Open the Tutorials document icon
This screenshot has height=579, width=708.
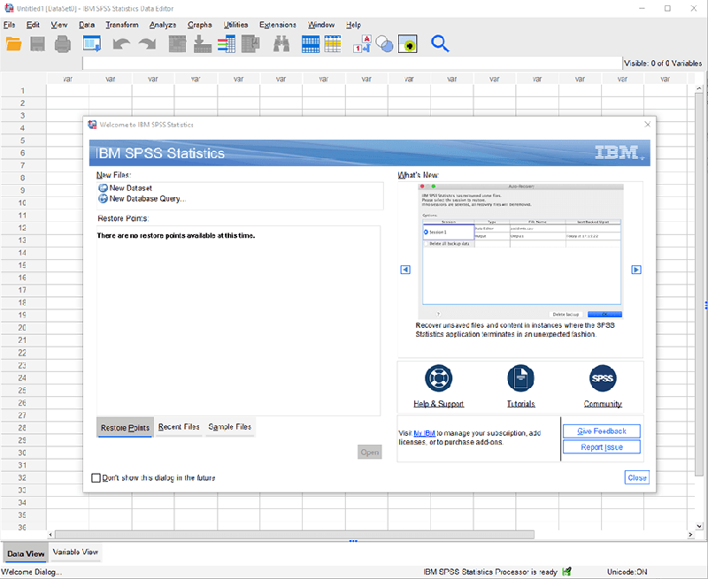pos(520,378)
